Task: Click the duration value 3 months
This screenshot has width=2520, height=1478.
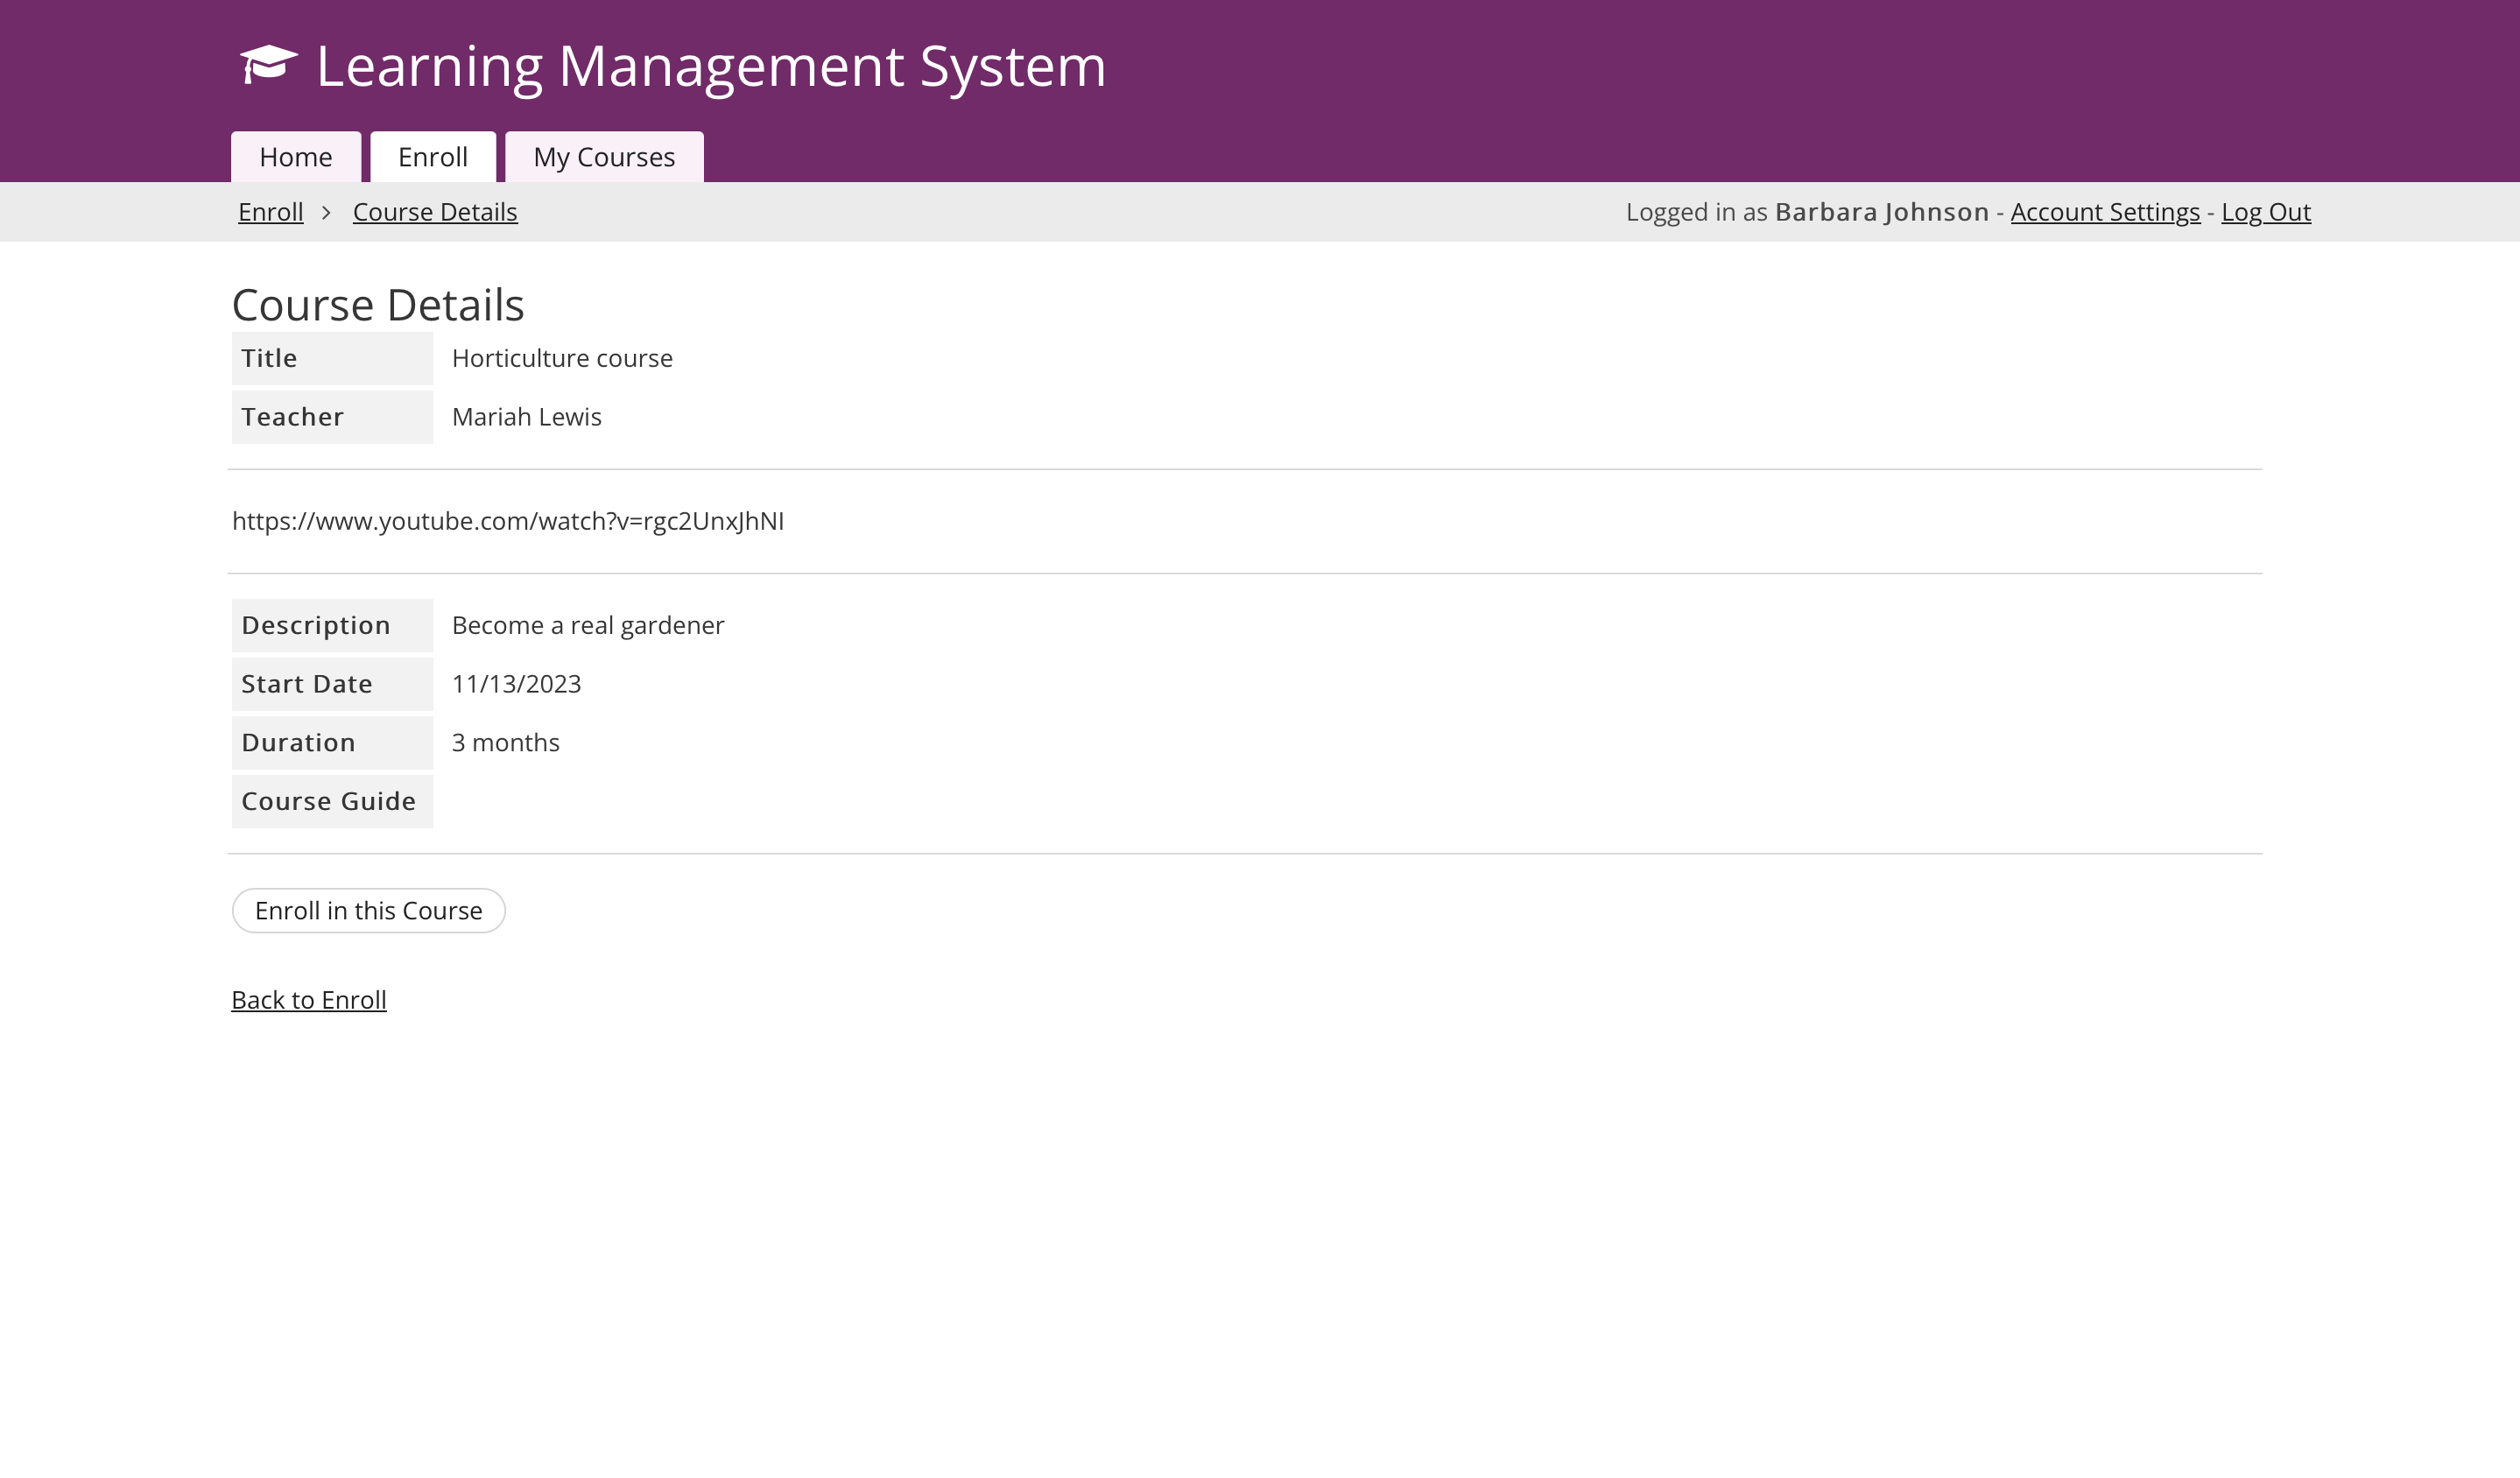Action: tap(505, 742)
